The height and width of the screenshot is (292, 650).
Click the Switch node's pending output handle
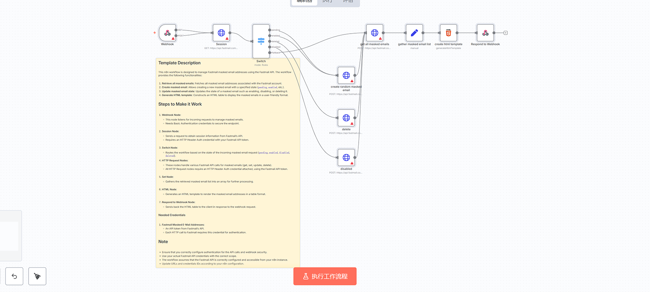(270, 30)
